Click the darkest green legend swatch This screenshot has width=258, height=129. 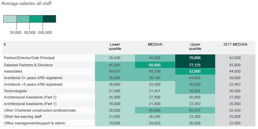pyautogui.click(x=49, y=19)
